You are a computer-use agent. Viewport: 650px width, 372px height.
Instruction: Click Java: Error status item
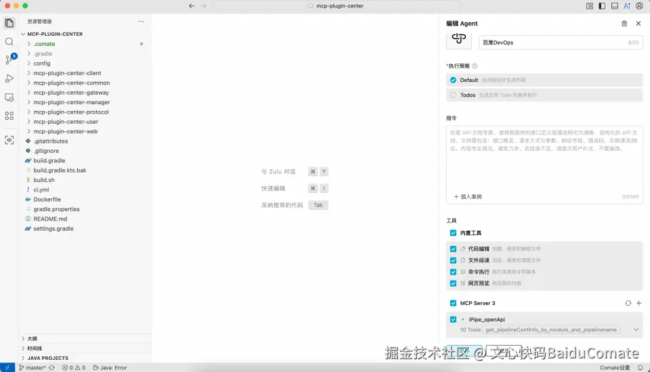tap(110, 368)
